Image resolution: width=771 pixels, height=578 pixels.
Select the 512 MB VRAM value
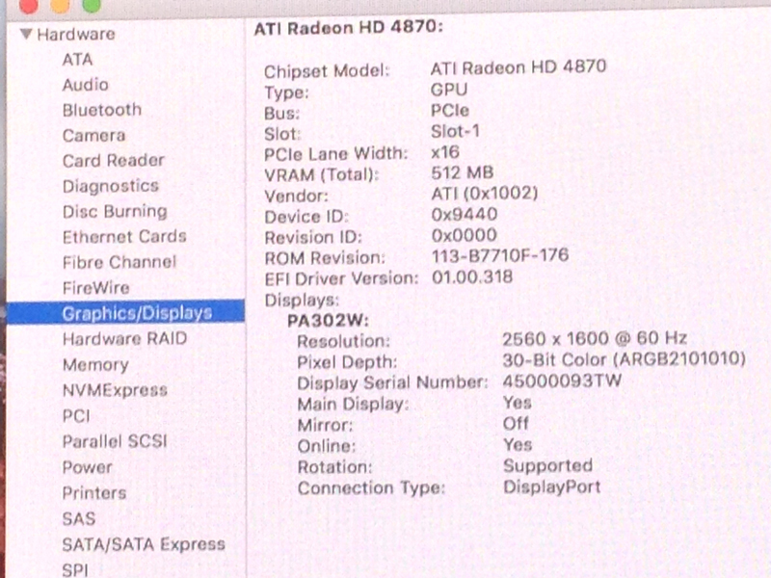tap(463, 172)
